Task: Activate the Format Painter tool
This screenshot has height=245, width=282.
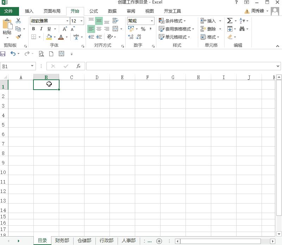Action: pos(18,37)
